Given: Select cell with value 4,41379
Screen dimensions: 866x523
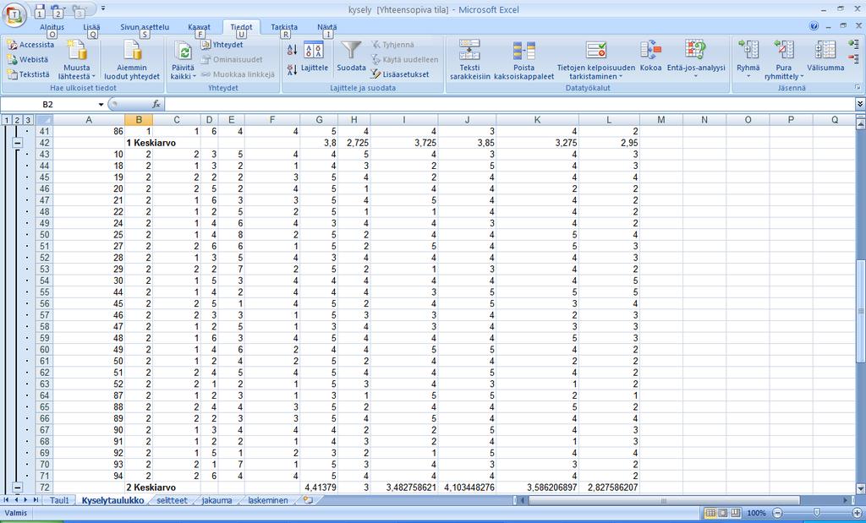Looking at the screenshot, I should [319, 488].
